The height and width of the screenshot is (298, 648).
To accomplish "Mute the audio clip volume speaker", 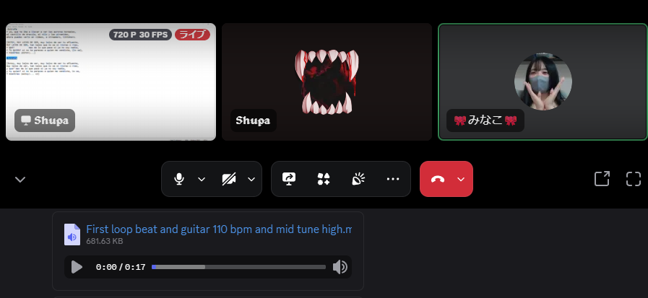I will coord(340,267).
